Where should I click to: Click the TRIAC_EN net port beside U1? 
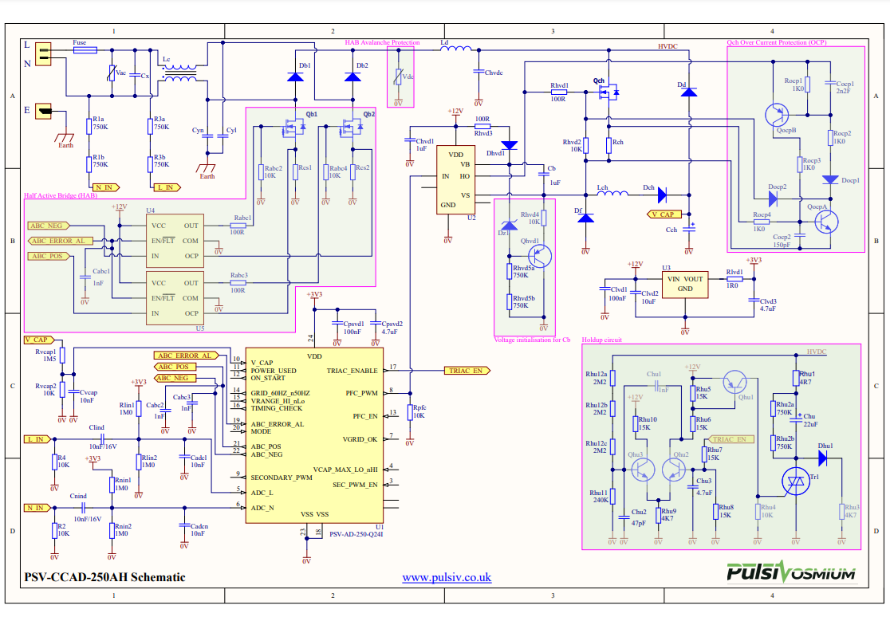tap(467, 371)
